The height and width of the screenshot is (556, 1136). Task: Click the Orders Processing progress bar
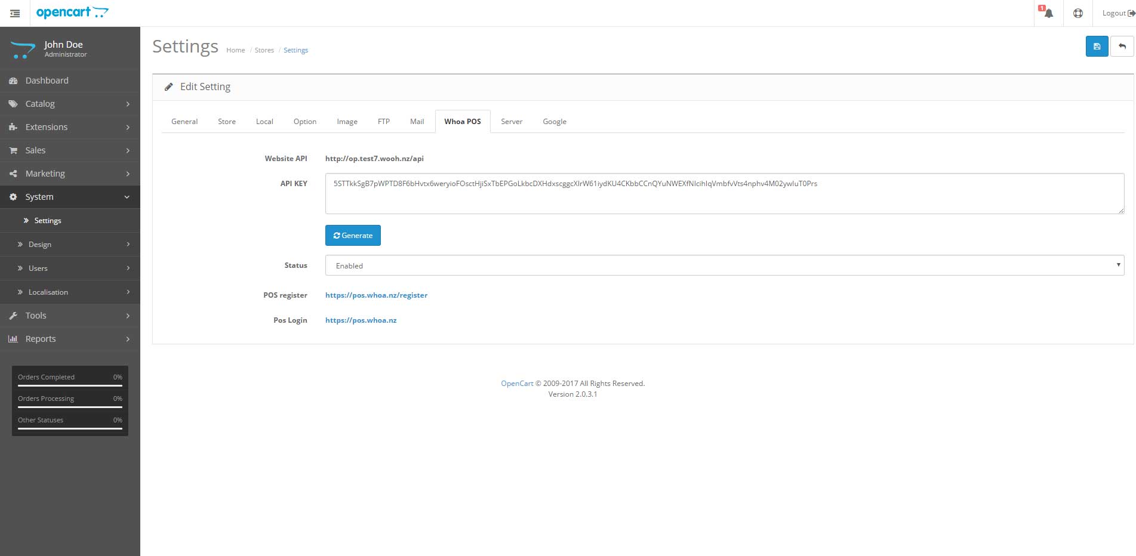70,407
